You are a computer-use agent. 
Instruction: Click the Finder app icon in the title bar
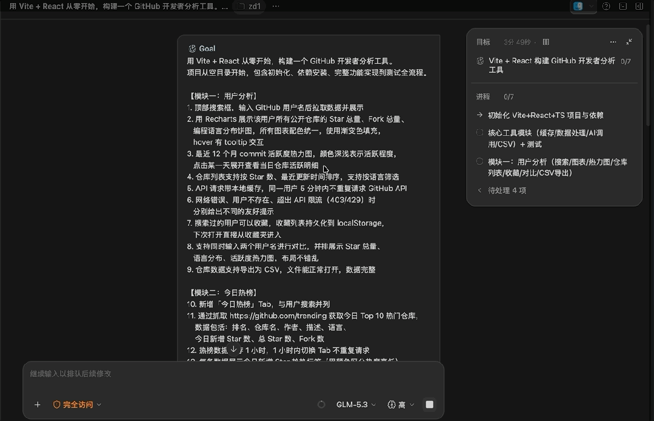pyautogui.click(x=578, y=6)
